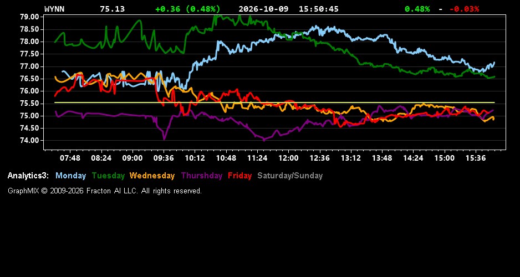Click the 12:36 time axis label
Screen dimensions: 520x277
coord(320,158)
